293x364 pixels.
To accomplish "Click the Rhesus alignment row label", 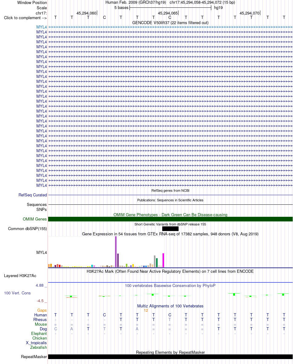I will click(40, 320).
